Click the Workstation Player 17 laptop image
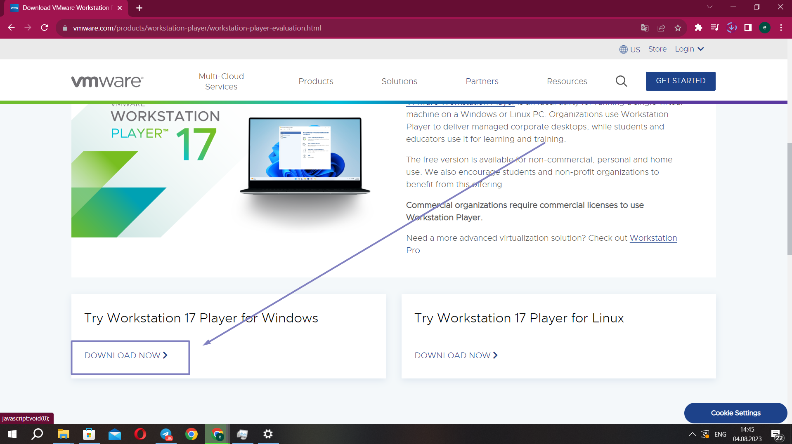 (305, 157)
